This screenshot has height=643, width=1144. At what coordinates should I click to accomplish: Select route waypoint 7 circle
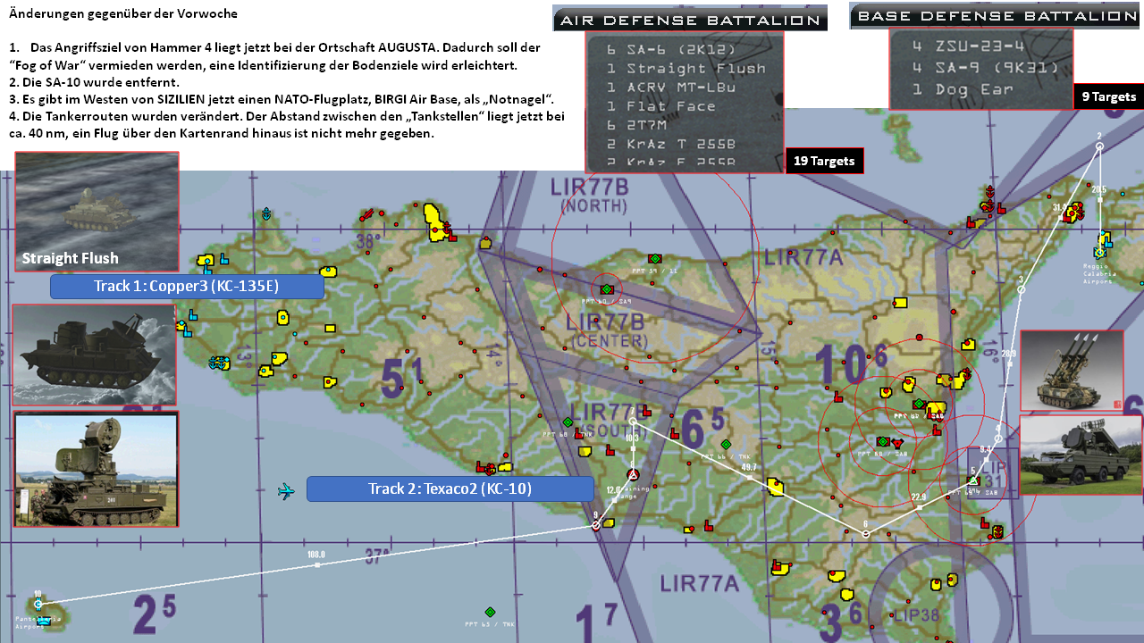point(633,421)
